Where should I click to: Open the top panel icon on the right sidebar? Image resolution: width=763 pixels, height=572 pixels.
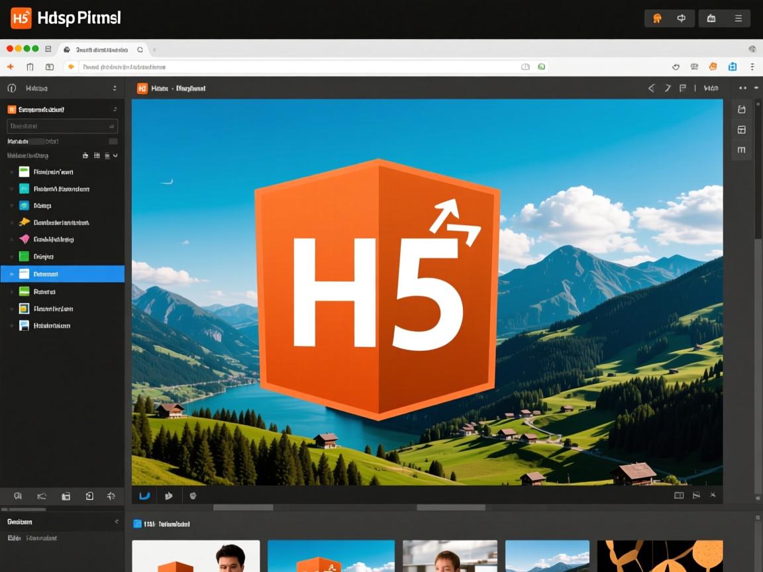(742, 110)
